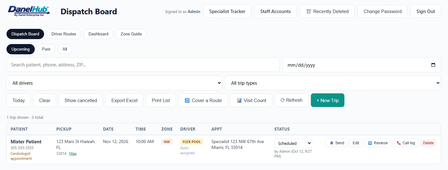Click the trash icon in Recently Deleted
The width and height of the screenshot is (448, 170).
[x=309, y=11]
